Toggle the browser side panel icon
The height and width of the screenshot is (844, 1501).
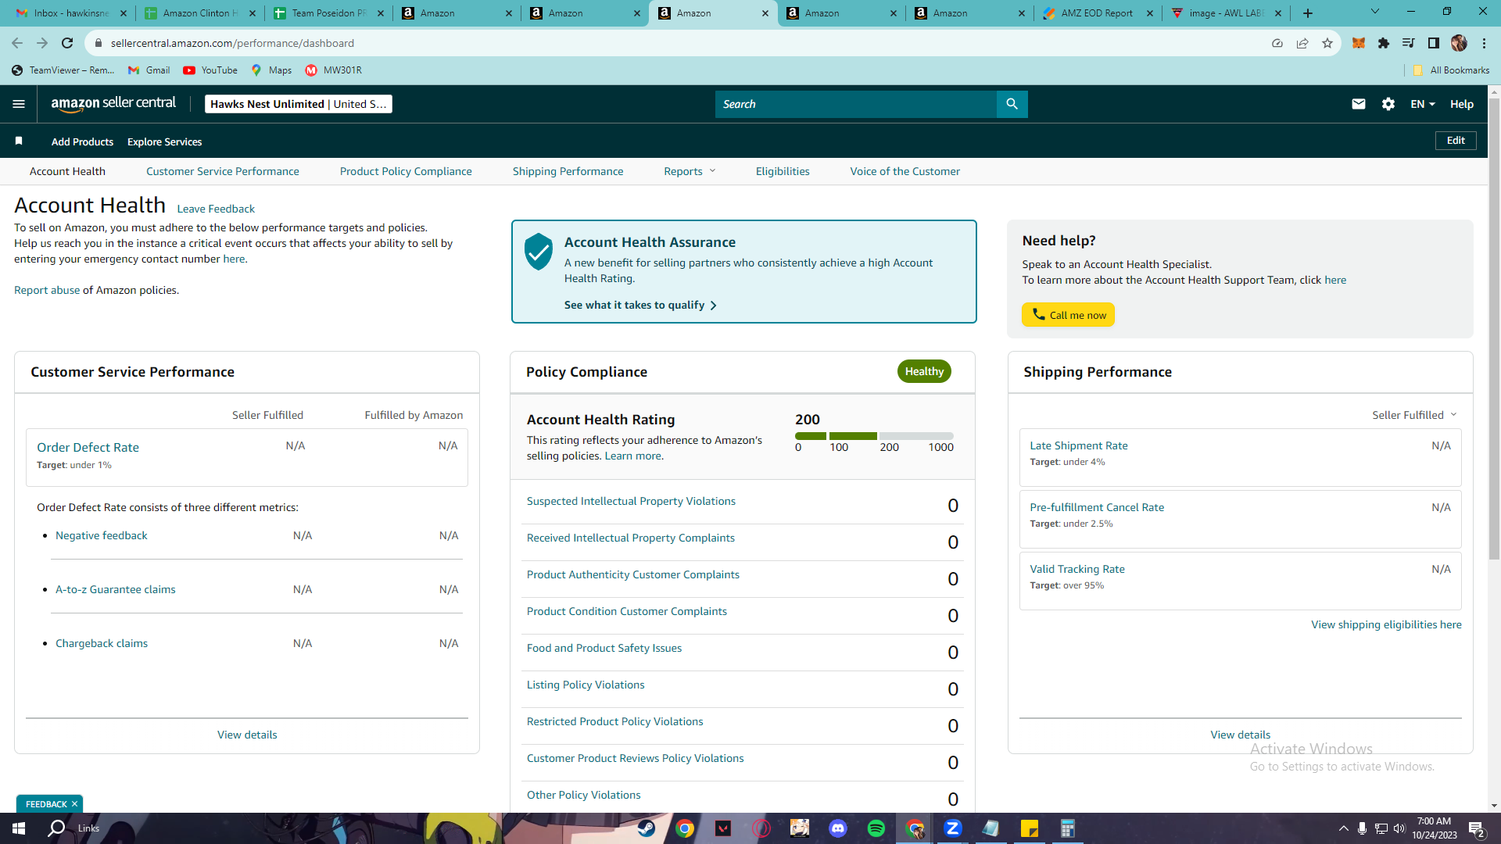click(1434, 43)
